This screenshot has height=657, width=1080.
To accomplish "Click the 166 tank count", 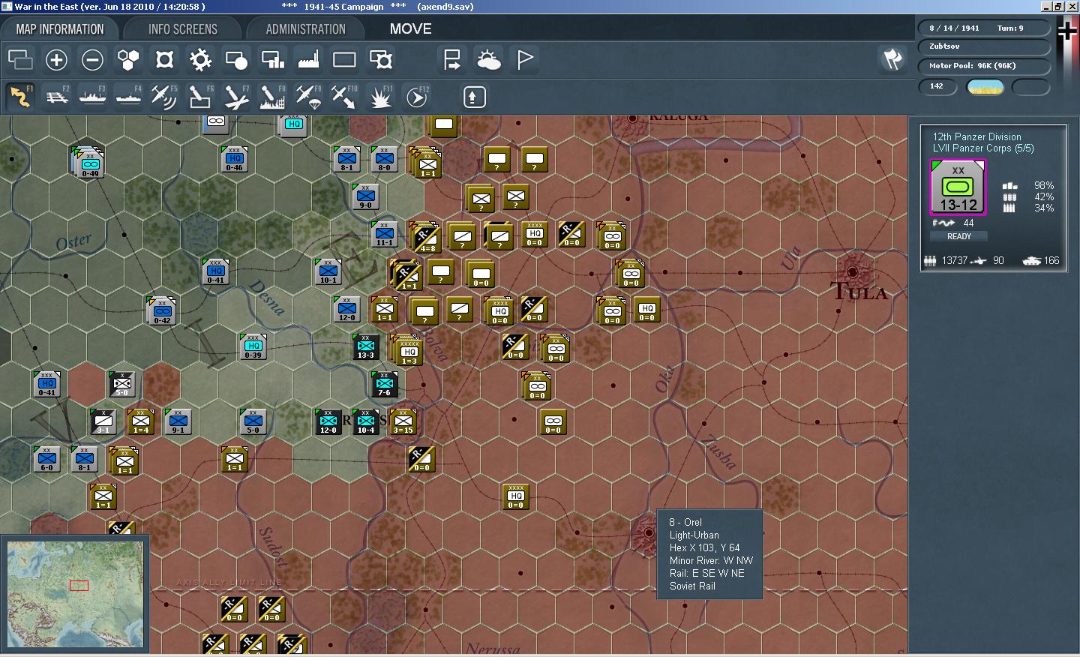I will 1051,260.
